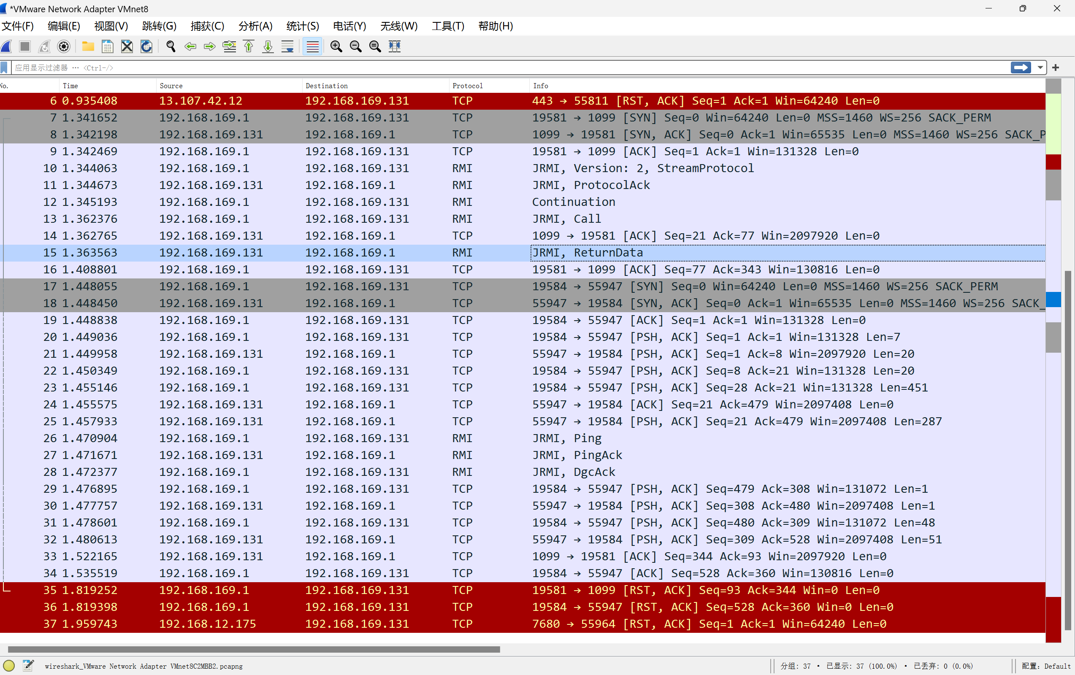Image resolution: width=1075 pixels, height=675 pixels.
Task: Sort packets by Protocol column header
Action: 489,86
